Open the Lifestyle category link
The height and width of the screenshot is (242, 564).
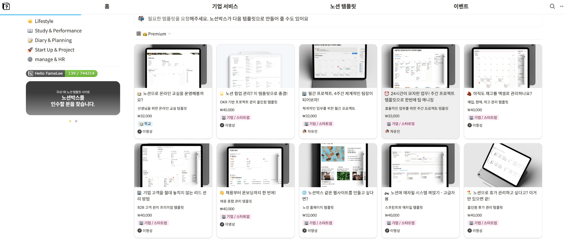pos(44,21)
